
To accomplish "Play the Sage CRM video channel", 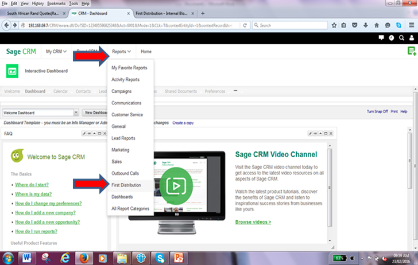I will click(176, 186).
